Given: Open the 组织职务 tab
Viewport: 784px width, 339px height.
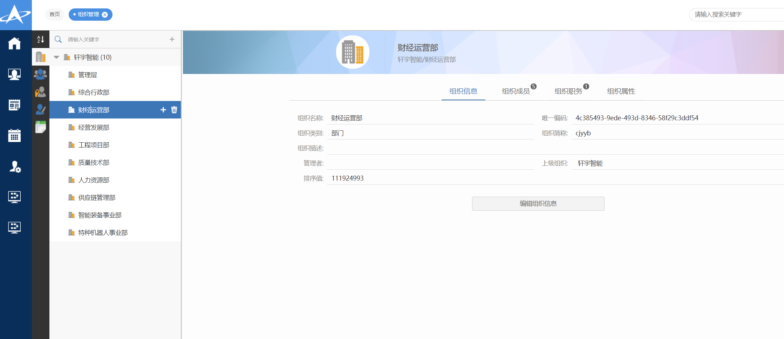Looking at the screenshot, I should [568, 91].
